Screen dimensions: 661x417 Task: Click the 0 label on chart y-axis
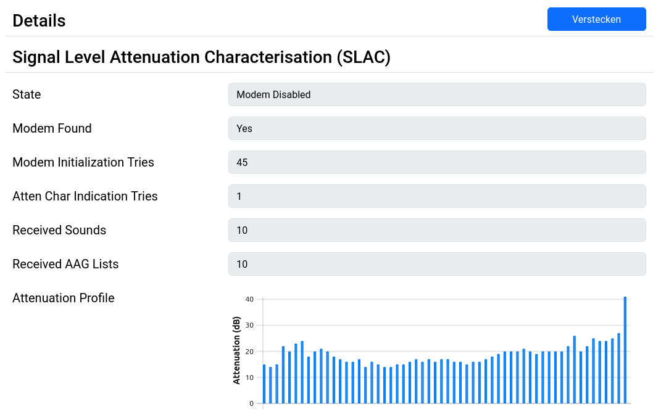(252, 403)
